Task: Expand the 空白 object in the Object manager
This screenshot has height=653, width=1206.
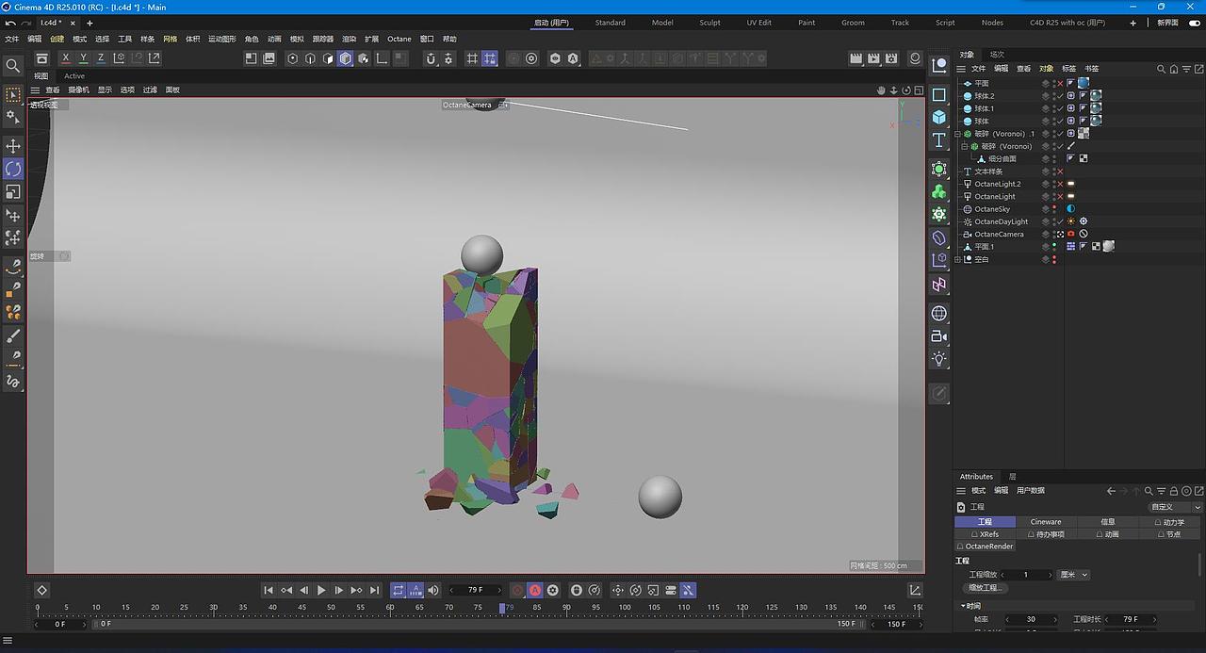Action: coord(959,259)
